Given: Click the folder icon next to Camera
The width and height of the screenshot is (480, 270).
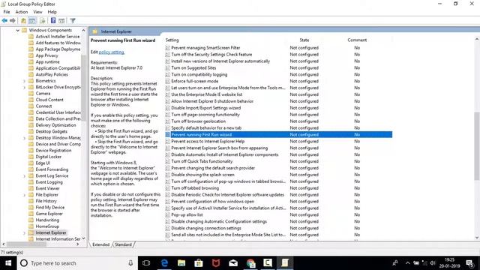Looking at the screenshot, I should pyautogui.click(x=31, y=93).
